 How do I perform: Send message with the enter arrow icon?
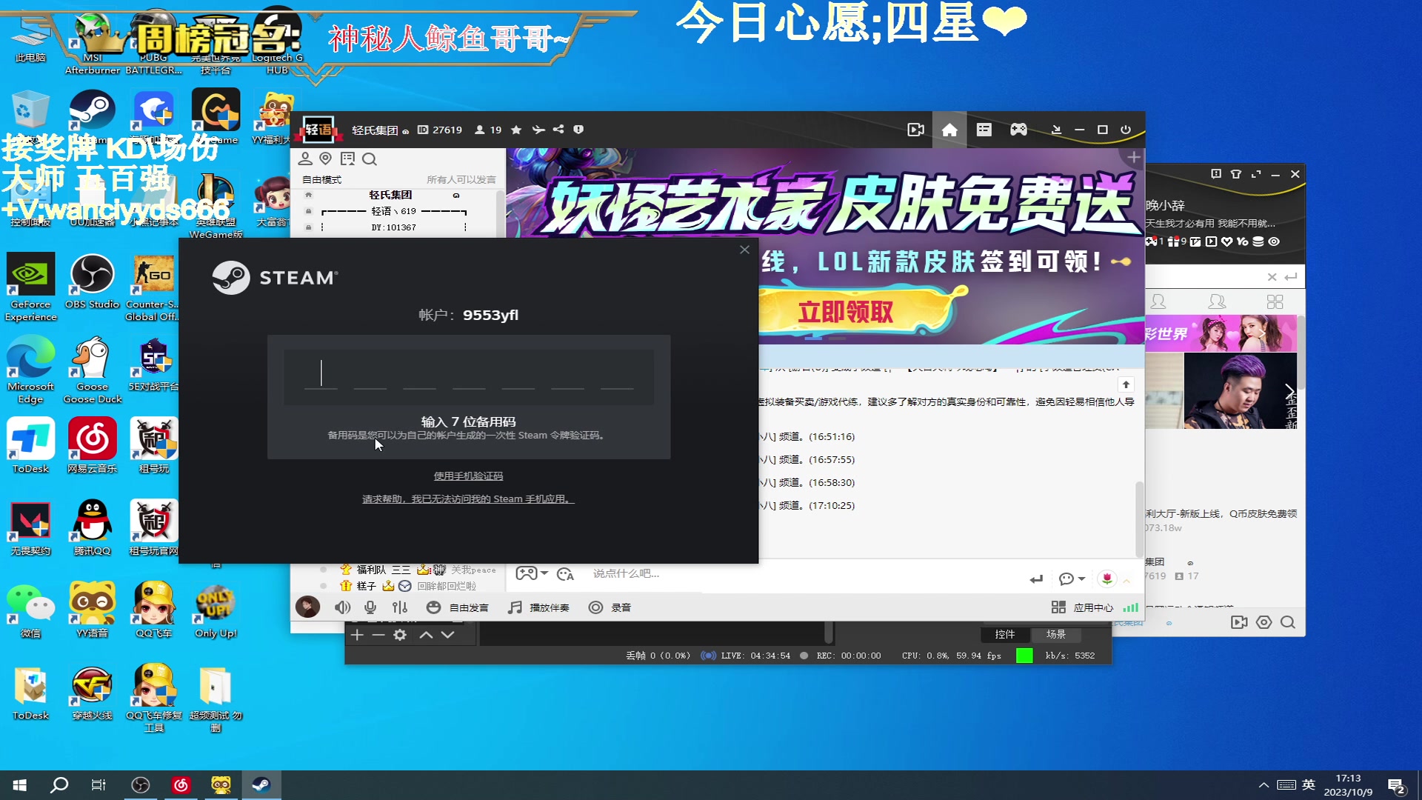[1036, 579]
